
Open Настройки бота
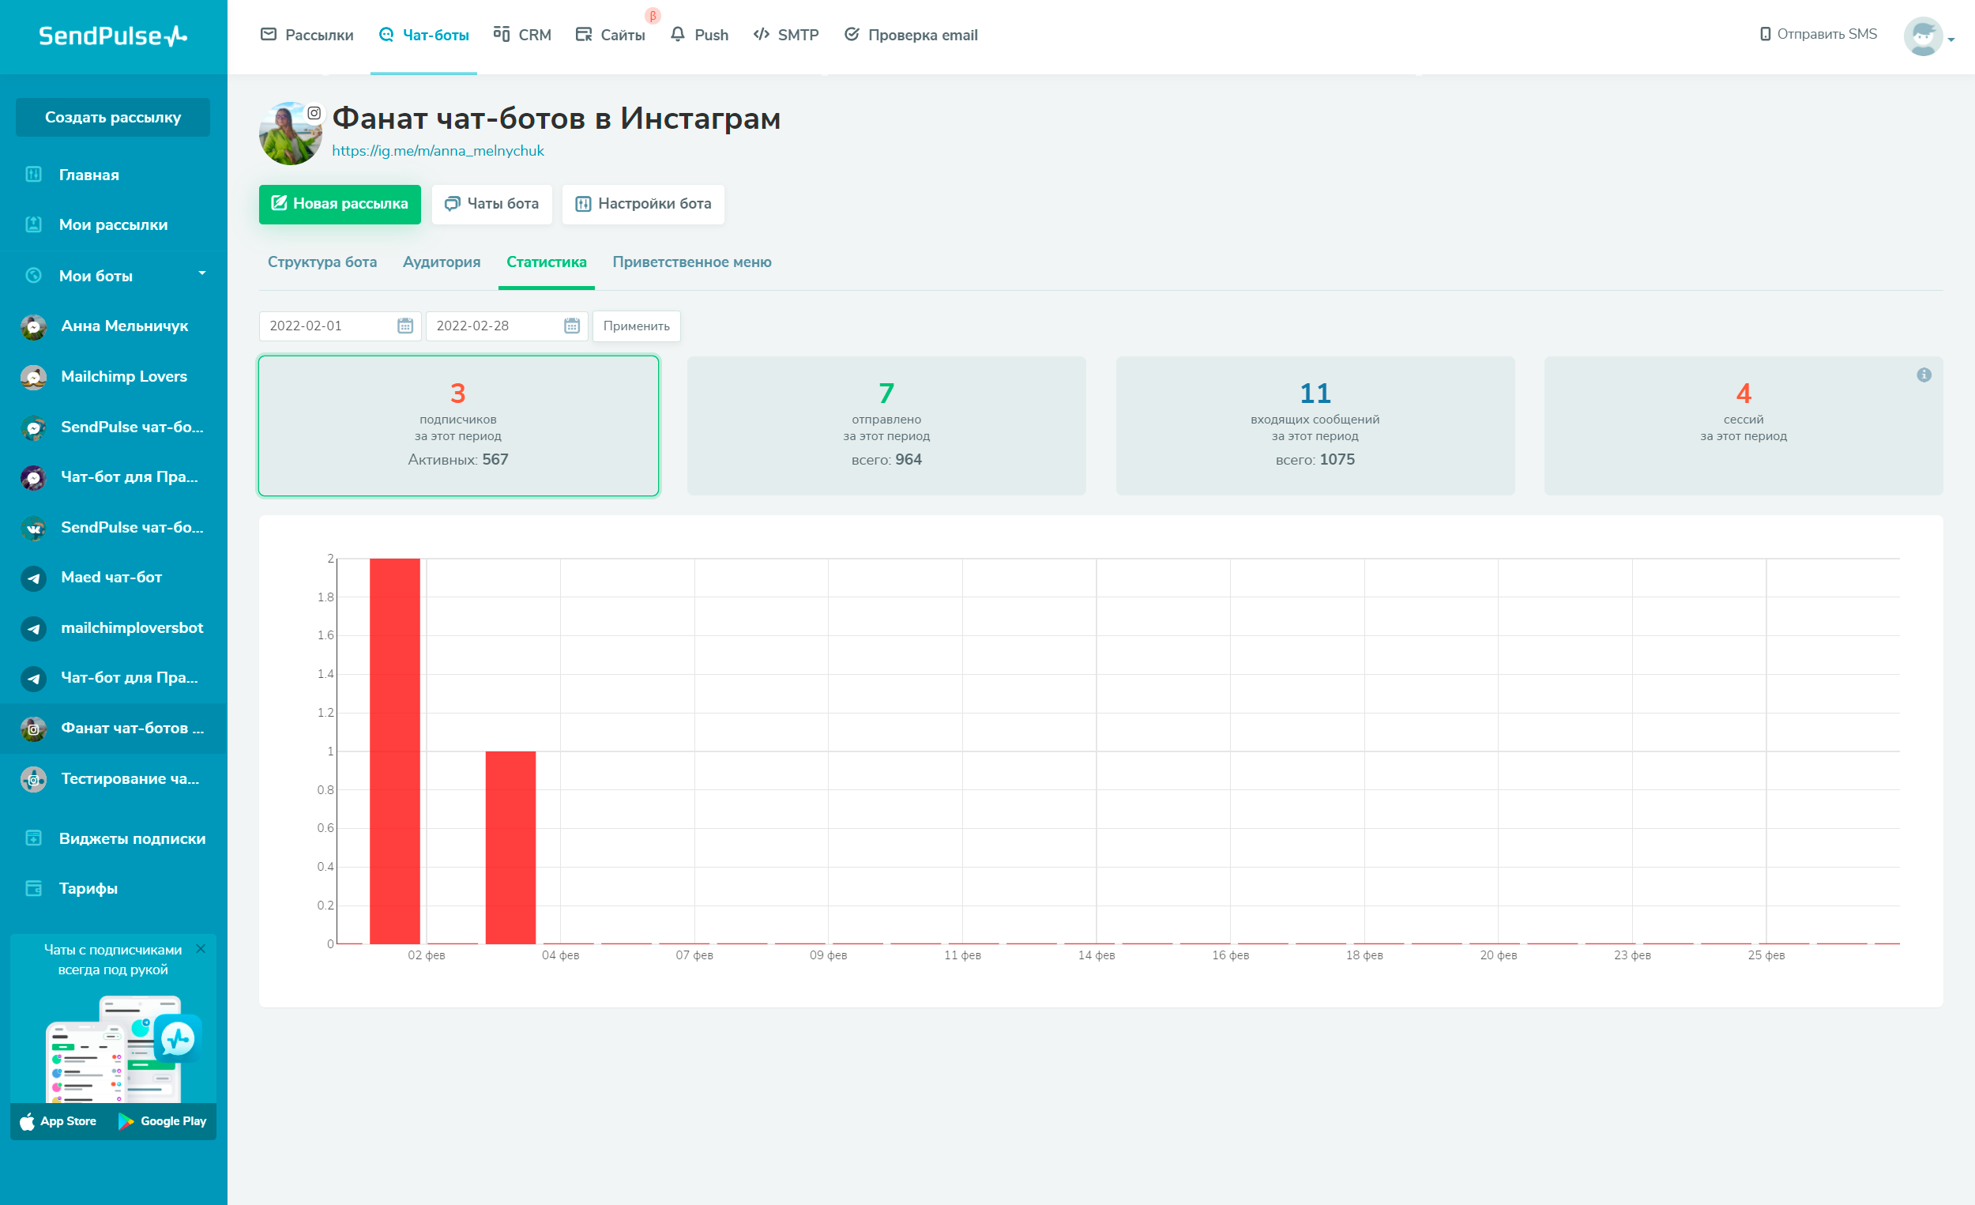643,204
